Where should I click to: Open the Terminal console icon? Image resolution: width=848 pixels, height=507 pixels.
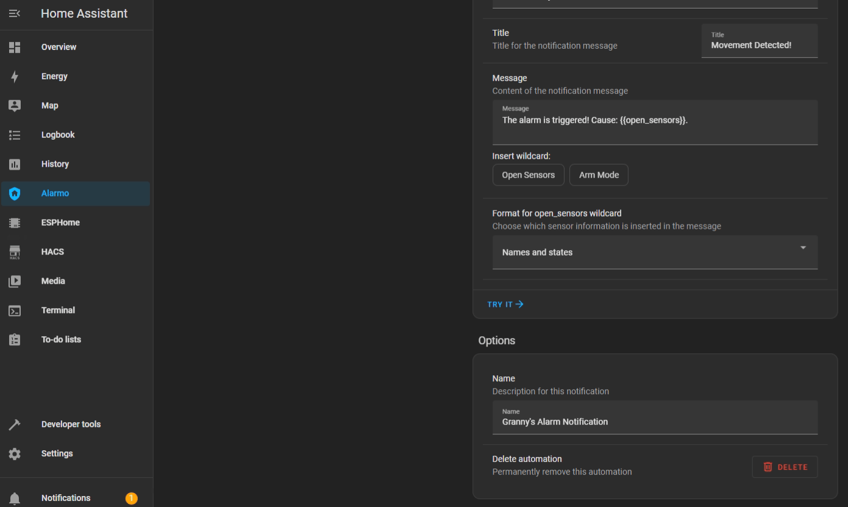15,311
